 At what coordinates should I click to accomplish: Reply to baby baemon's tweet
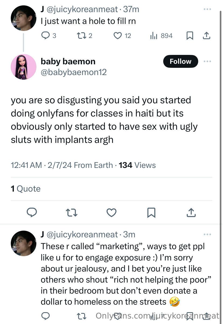(x=32, y=213)
